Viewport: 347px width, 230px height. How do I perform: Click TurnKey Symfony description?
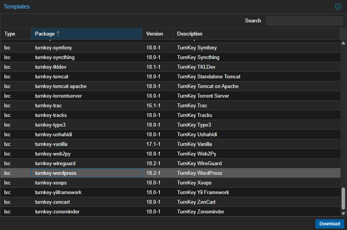pos(197,48)
